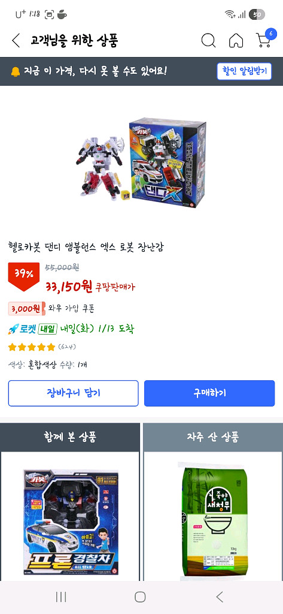The image size is (283, 614).
Task: Open the 댄디 X robot product image
Action: (141, 162)
